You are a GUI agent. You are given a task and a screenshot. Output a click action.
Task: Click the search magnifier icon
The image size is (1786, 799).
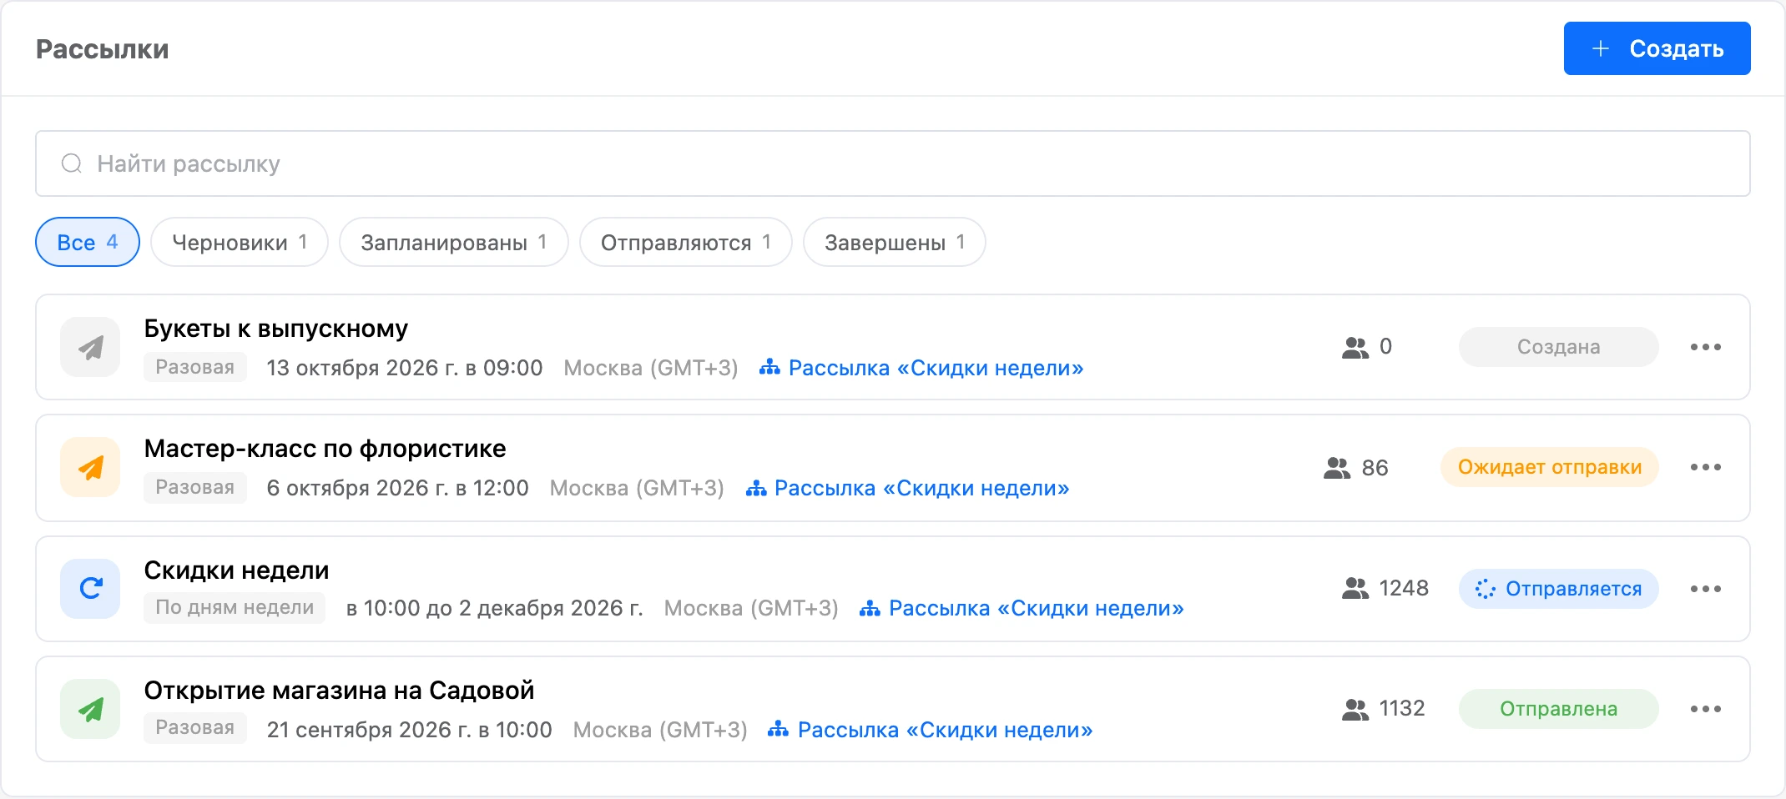point(72,163)
